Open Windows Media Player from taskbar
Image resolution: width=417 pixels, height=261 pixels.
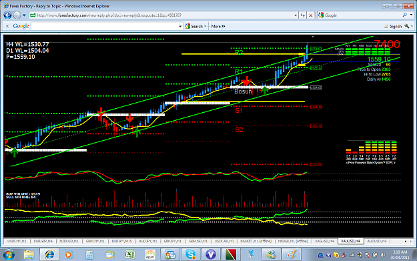69,255
